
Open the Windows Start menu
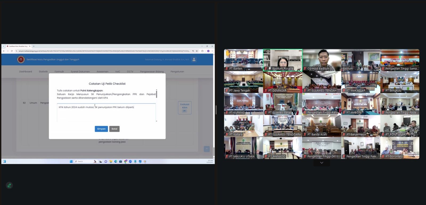point(71,161)
